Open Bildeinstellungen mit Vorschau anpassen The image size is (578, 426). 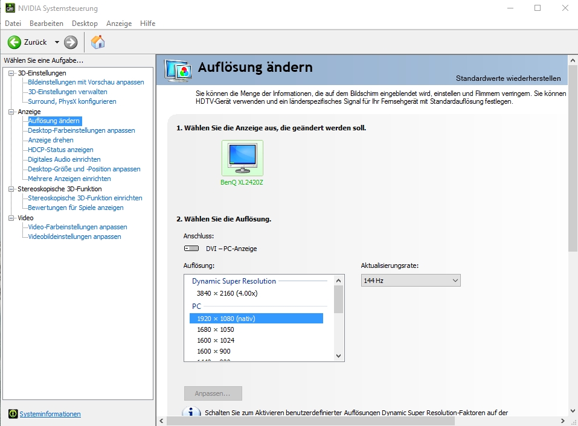pos(86,82)
